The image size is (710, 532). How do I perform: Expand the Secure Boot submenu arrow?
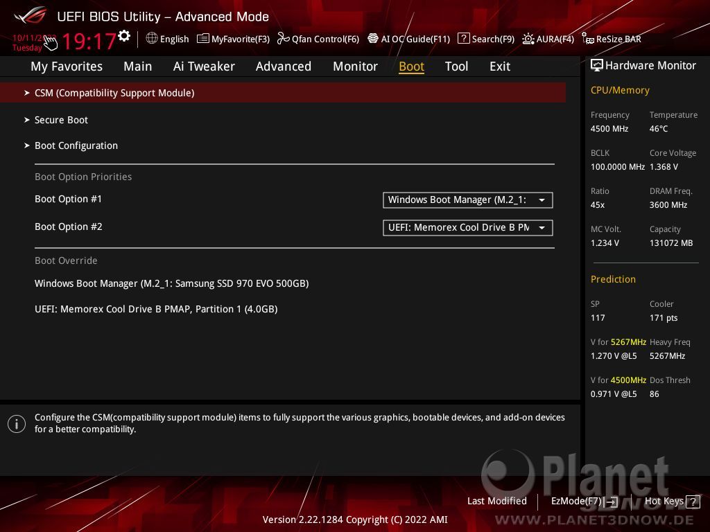(x=27, y=120)
